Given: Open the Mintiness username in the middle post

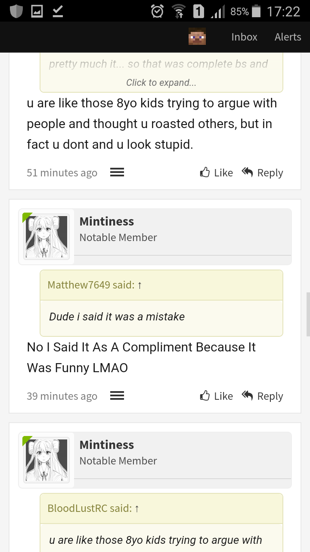Looking at the screenshot, I should (x=107, y=221).
